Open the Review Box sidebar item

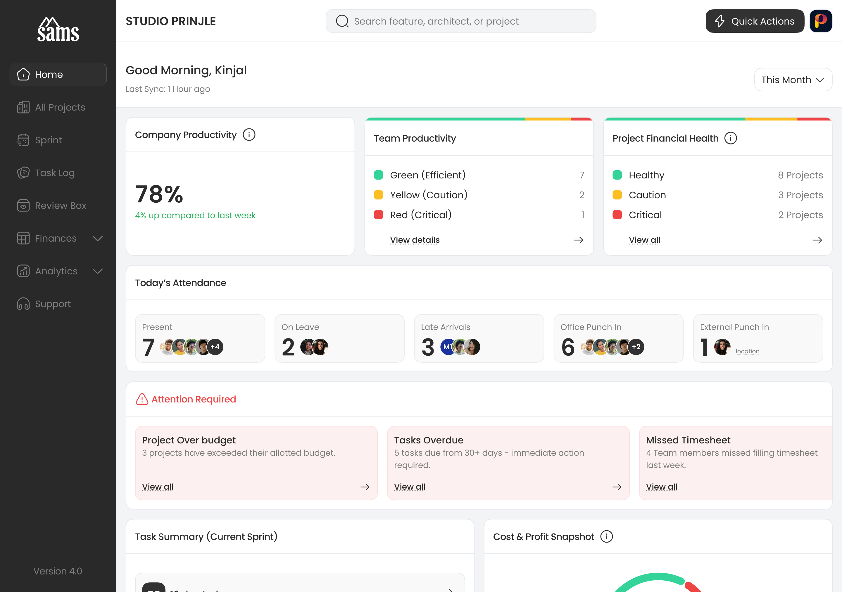click(x=61, y=205)
